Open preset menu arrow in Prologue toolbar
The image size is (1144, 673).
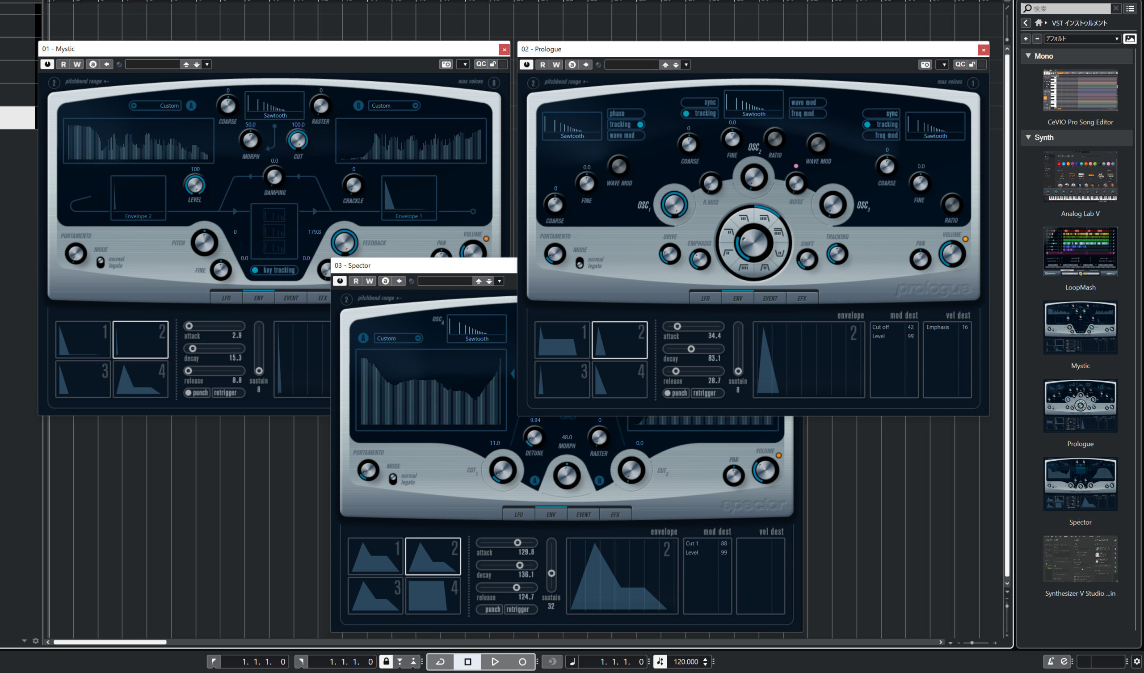686,65
